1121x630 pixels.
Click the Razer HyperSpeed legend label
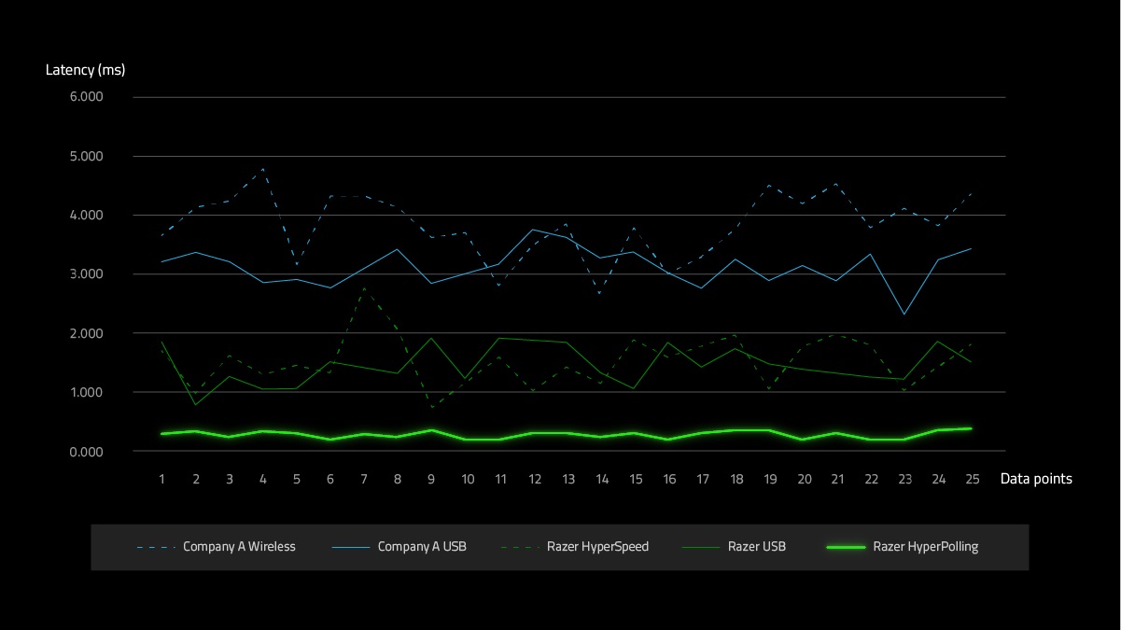point(596,547)
